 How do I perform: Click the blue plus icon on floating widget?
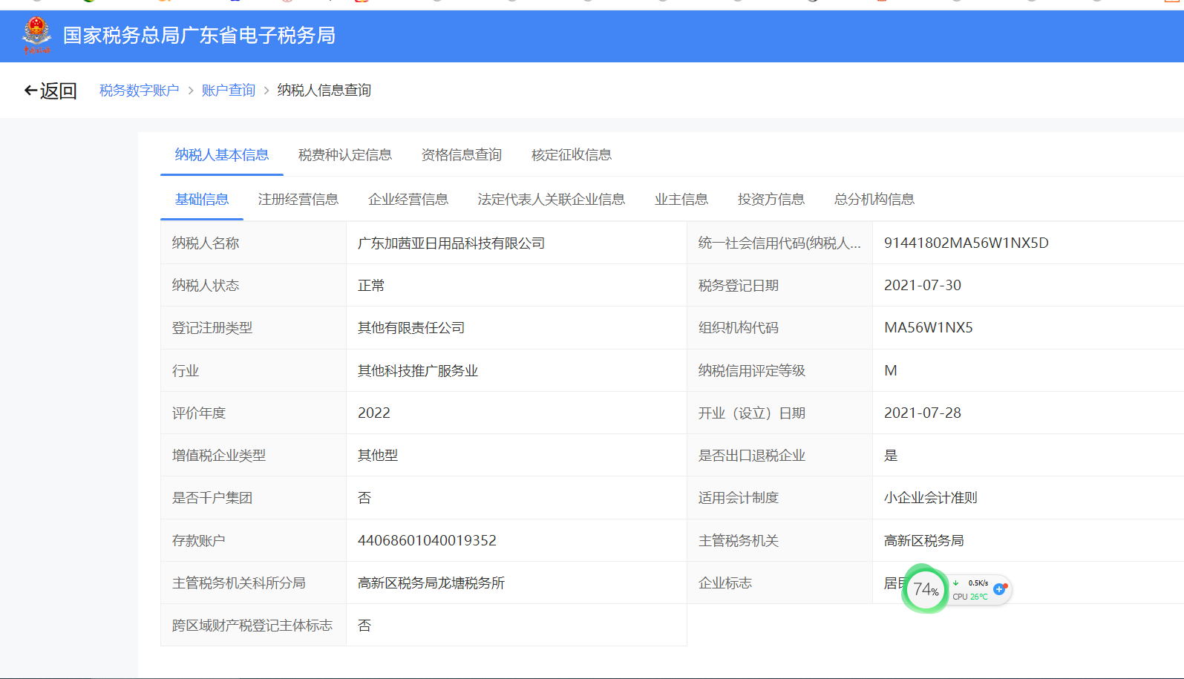999,588
